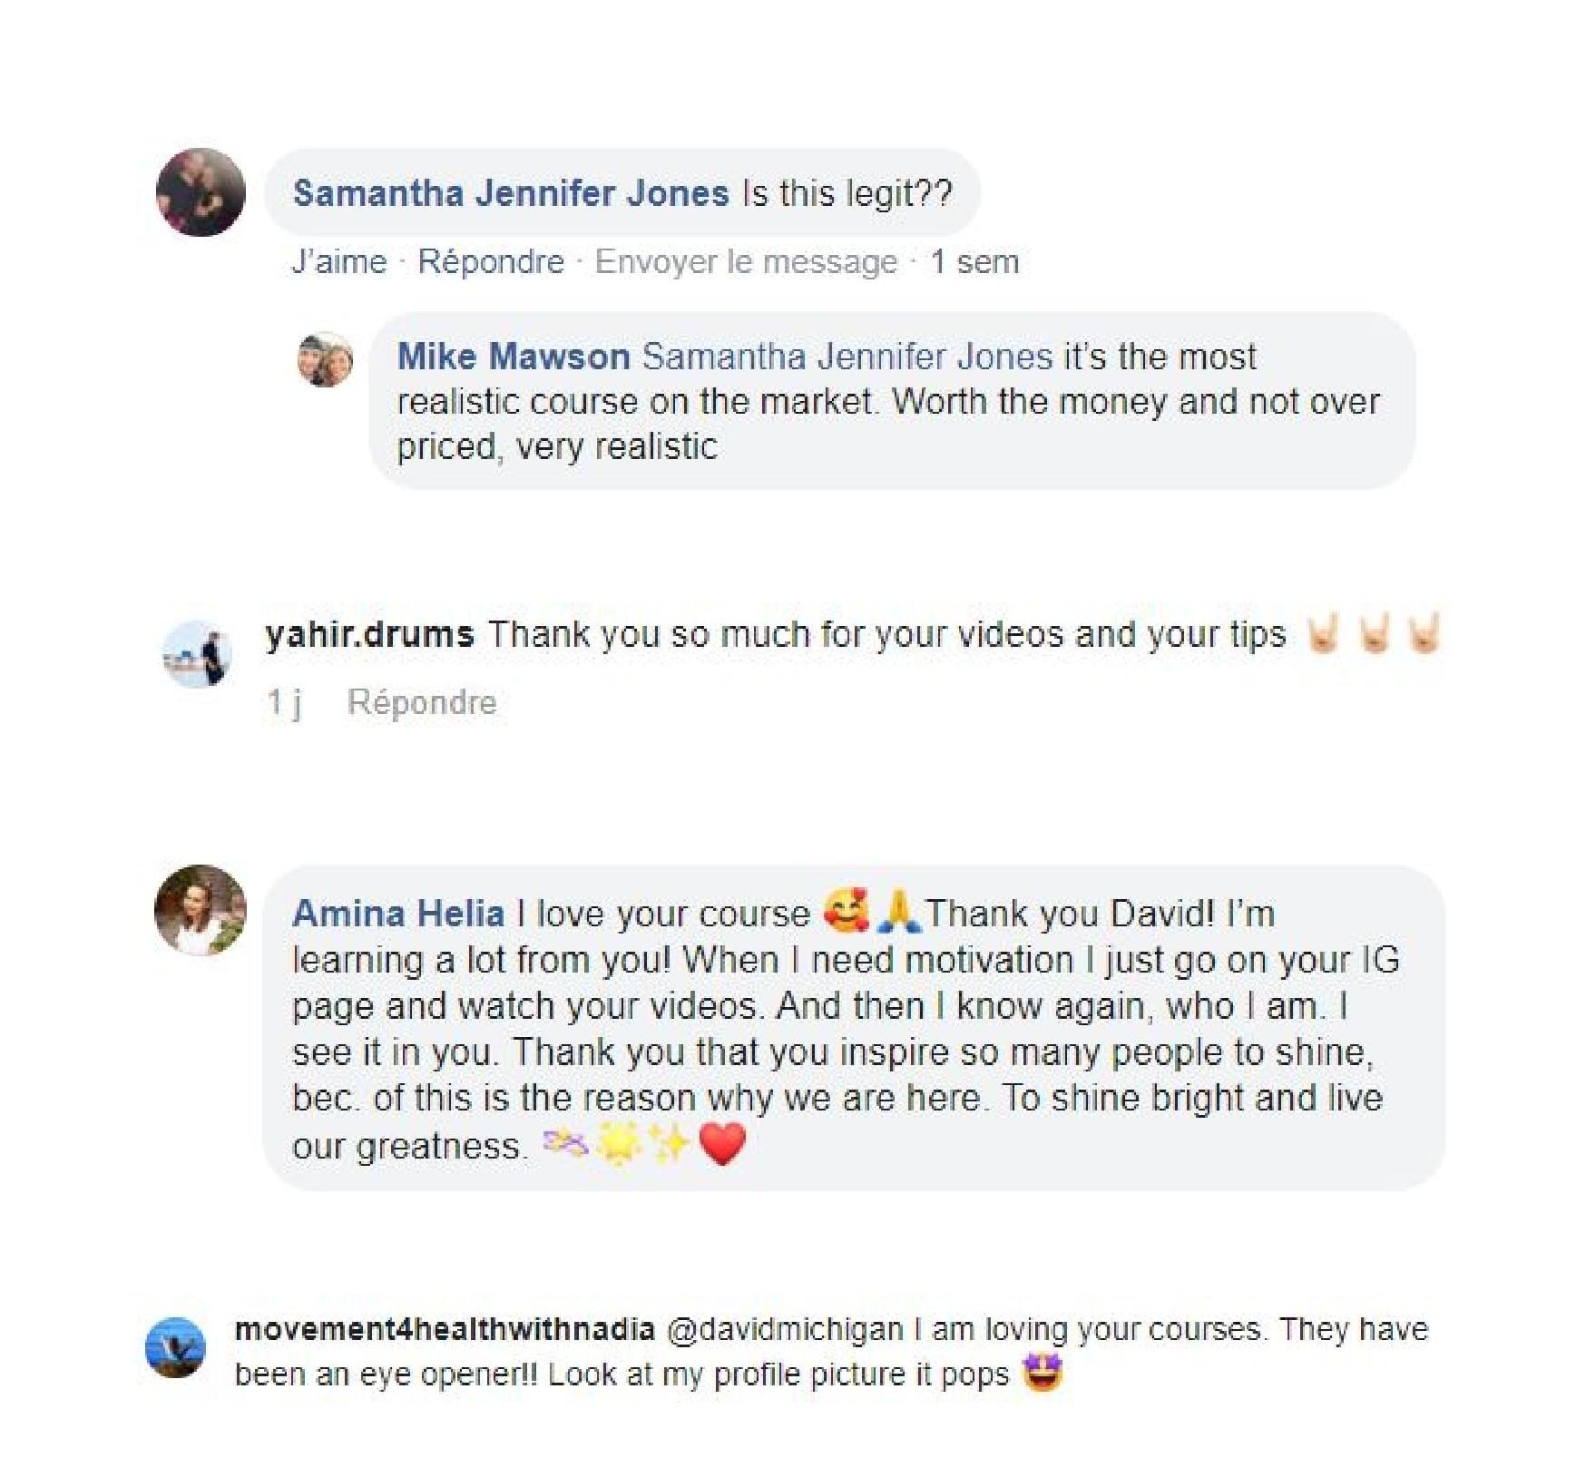Click the '1 j' timestamp under yahir.drums

pos(284,702)
